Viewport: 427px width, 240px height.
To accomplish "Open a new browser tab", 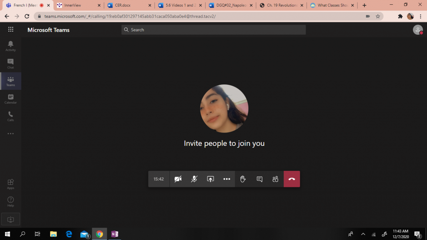I will click(x=364, y=5).
